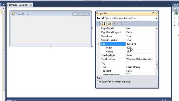Viewport: 179px width, 101px height.
Task: Select the TopMost property
Action: tap(106, 71)
